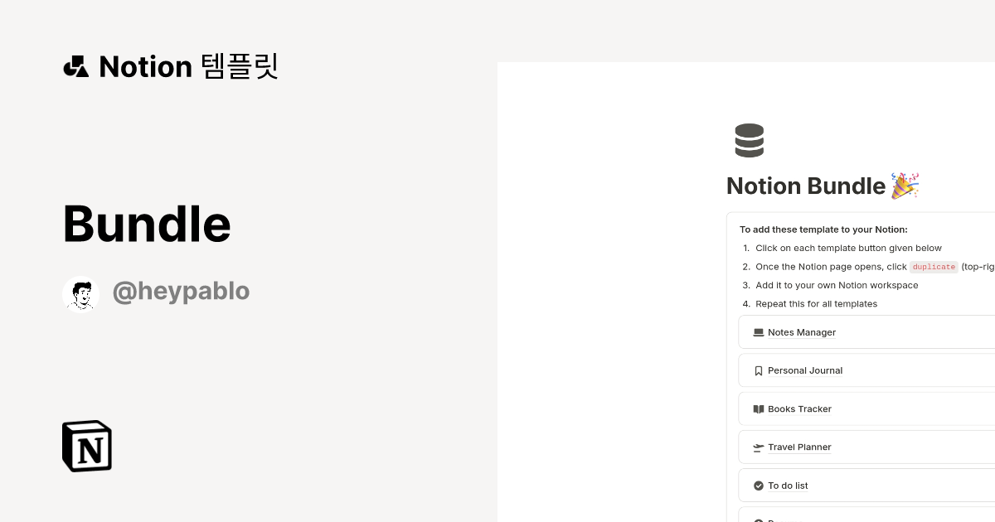Viewport: 995px width, 522px height.
Task: Click the database stack icon
Action: coord(749,141)
